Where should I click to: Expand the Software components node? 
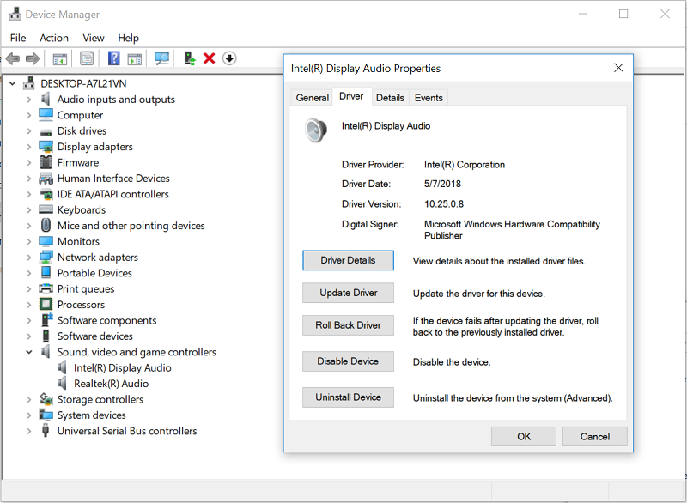(x=29, y=320)
